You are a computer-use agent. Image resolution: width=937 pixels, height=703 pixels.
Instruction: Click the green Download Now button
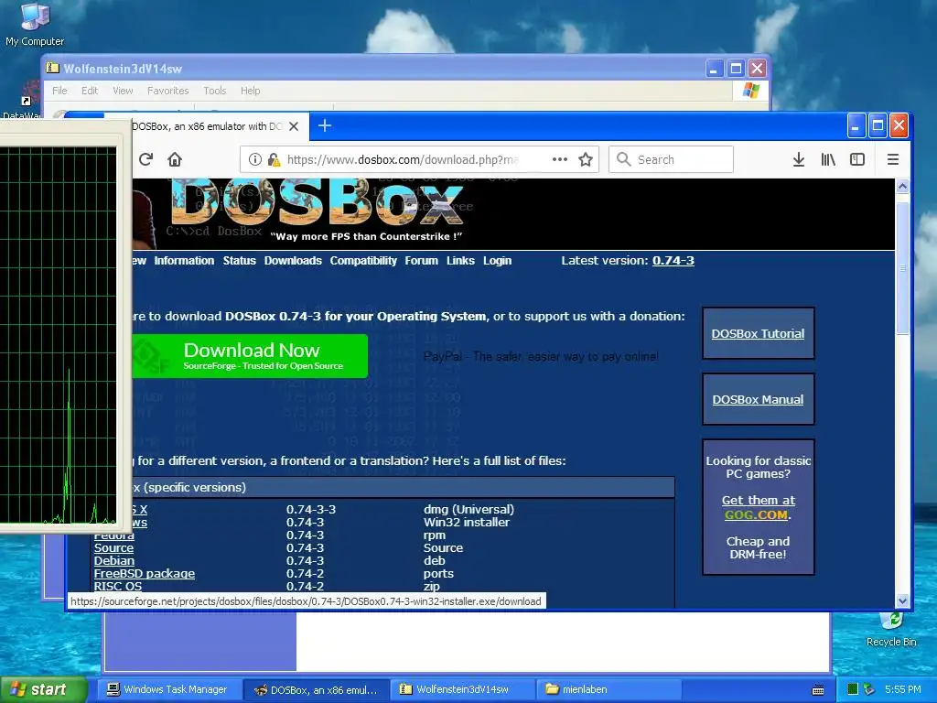[x=250, y=356]
